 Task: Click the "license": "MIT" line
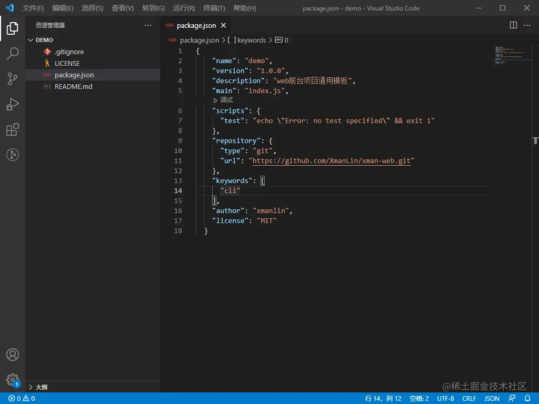point(244,220)
